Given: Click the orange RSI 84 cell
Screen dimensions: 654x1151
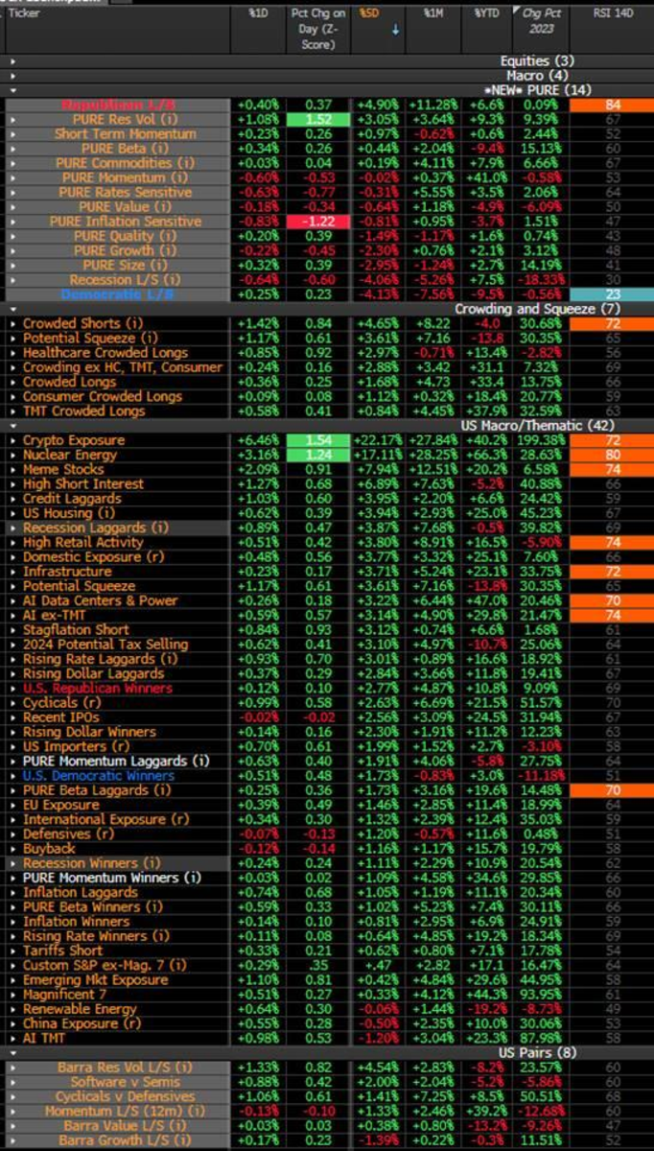Looking at the screenshot, I should 611,105.
